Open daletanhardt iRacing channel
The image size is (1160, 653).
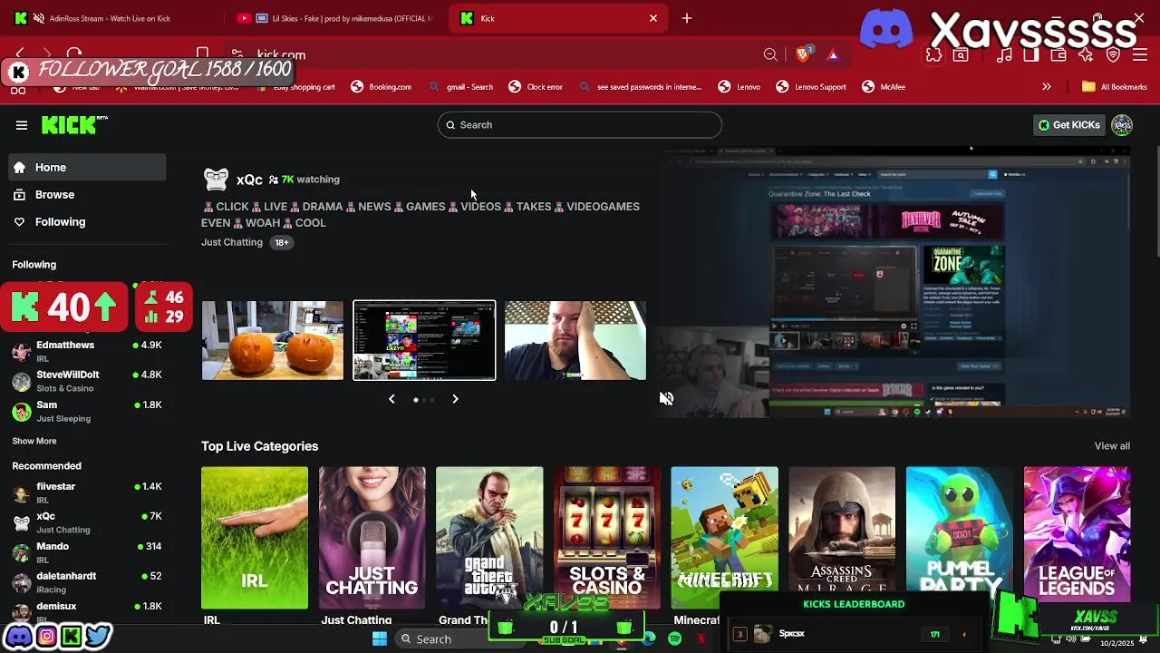[x=88, y=582]
